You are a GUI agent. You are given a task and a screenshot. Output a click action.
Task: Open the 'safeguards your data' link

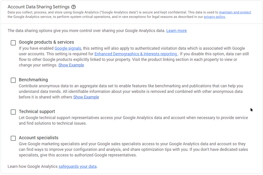pos(77,167)
